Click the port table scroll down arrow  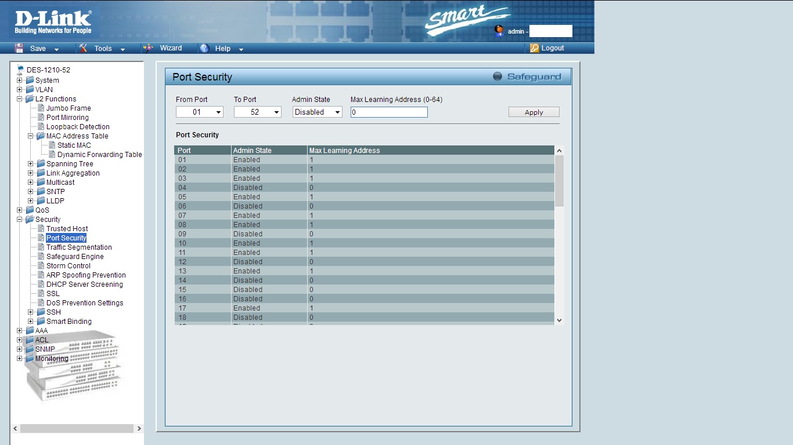(559, 320)
